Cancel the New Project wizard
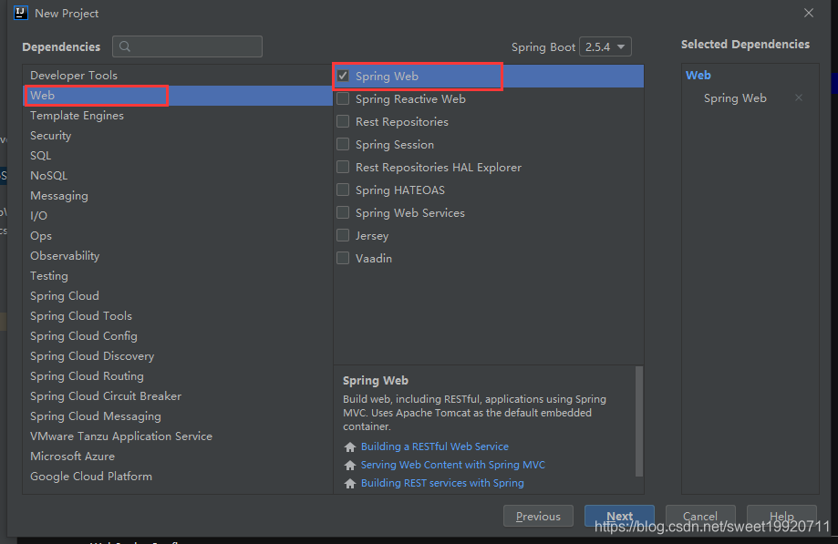838x544 pixels. [x=700, y=517]
